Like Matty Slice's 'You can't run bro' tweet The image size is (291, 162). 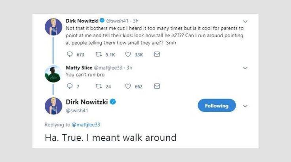click(128, 86)
